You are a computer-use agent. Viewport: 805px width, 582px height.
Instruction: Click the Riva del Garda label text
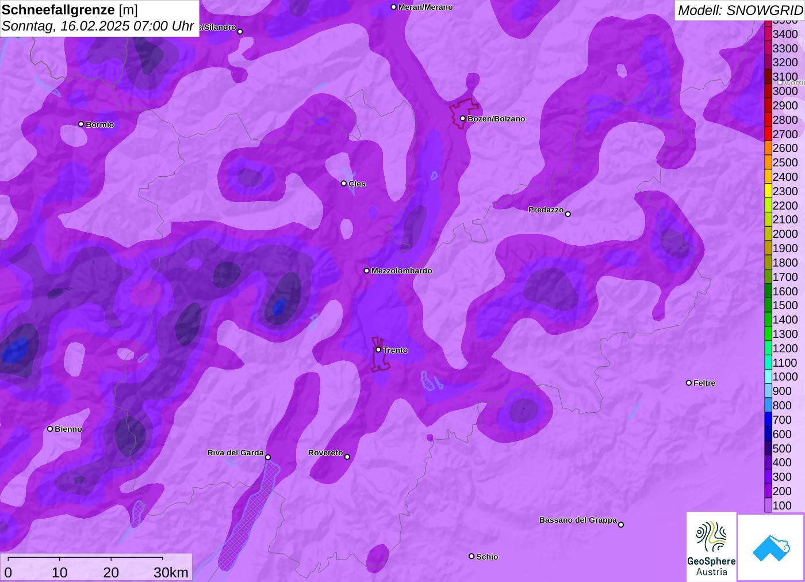235,452
